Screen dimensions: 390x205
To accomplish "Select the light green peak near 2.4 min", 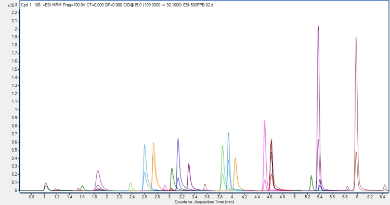I will [x=131, y=186].
